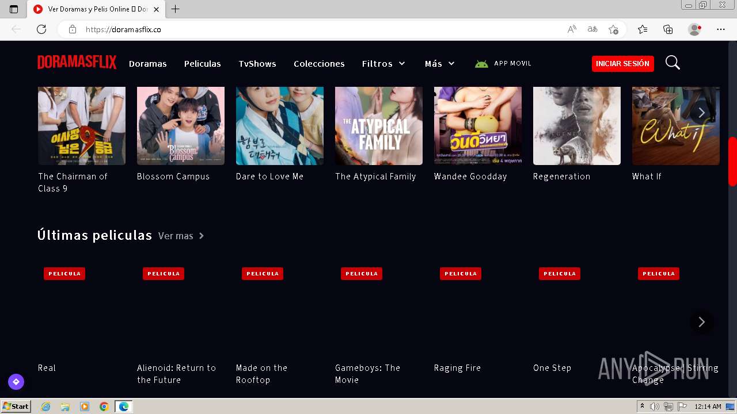Open the site search magnifier icon
The image size is (737, 414).
(x=673, y=63)
